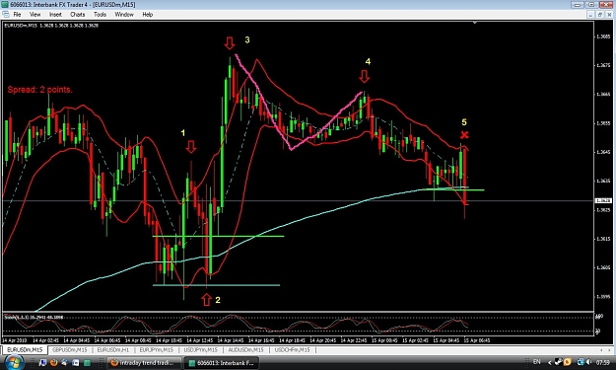Select the 'Spread: 2 points.' text label
Image resolution: width=616 pixels, height=370 pixels.
39,90
